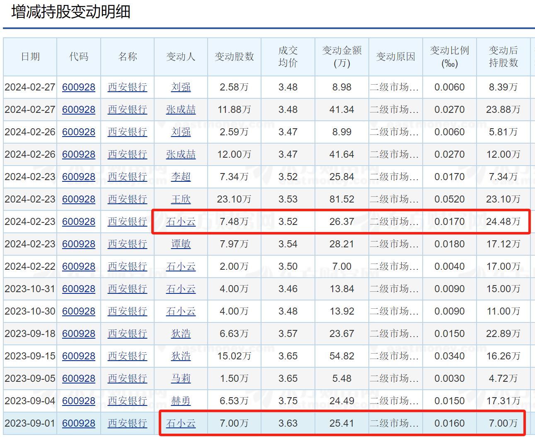Click stock code 600928 in 2023-09-15 row
Screen dimensions: 535x437
click(x=79, y=356)
